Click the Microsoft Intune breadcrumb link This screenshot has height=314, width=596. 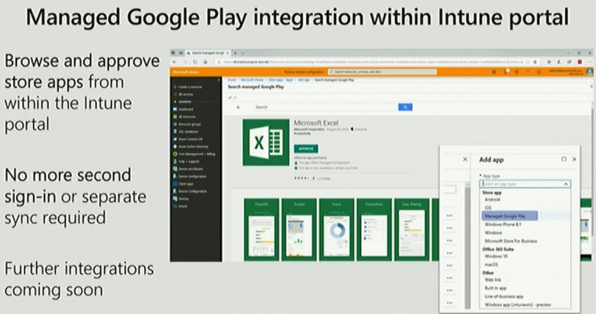[252, 80]
